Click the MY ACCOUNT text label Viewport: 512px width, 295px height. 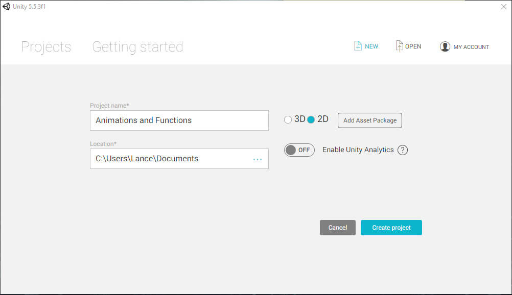[471, 47]
